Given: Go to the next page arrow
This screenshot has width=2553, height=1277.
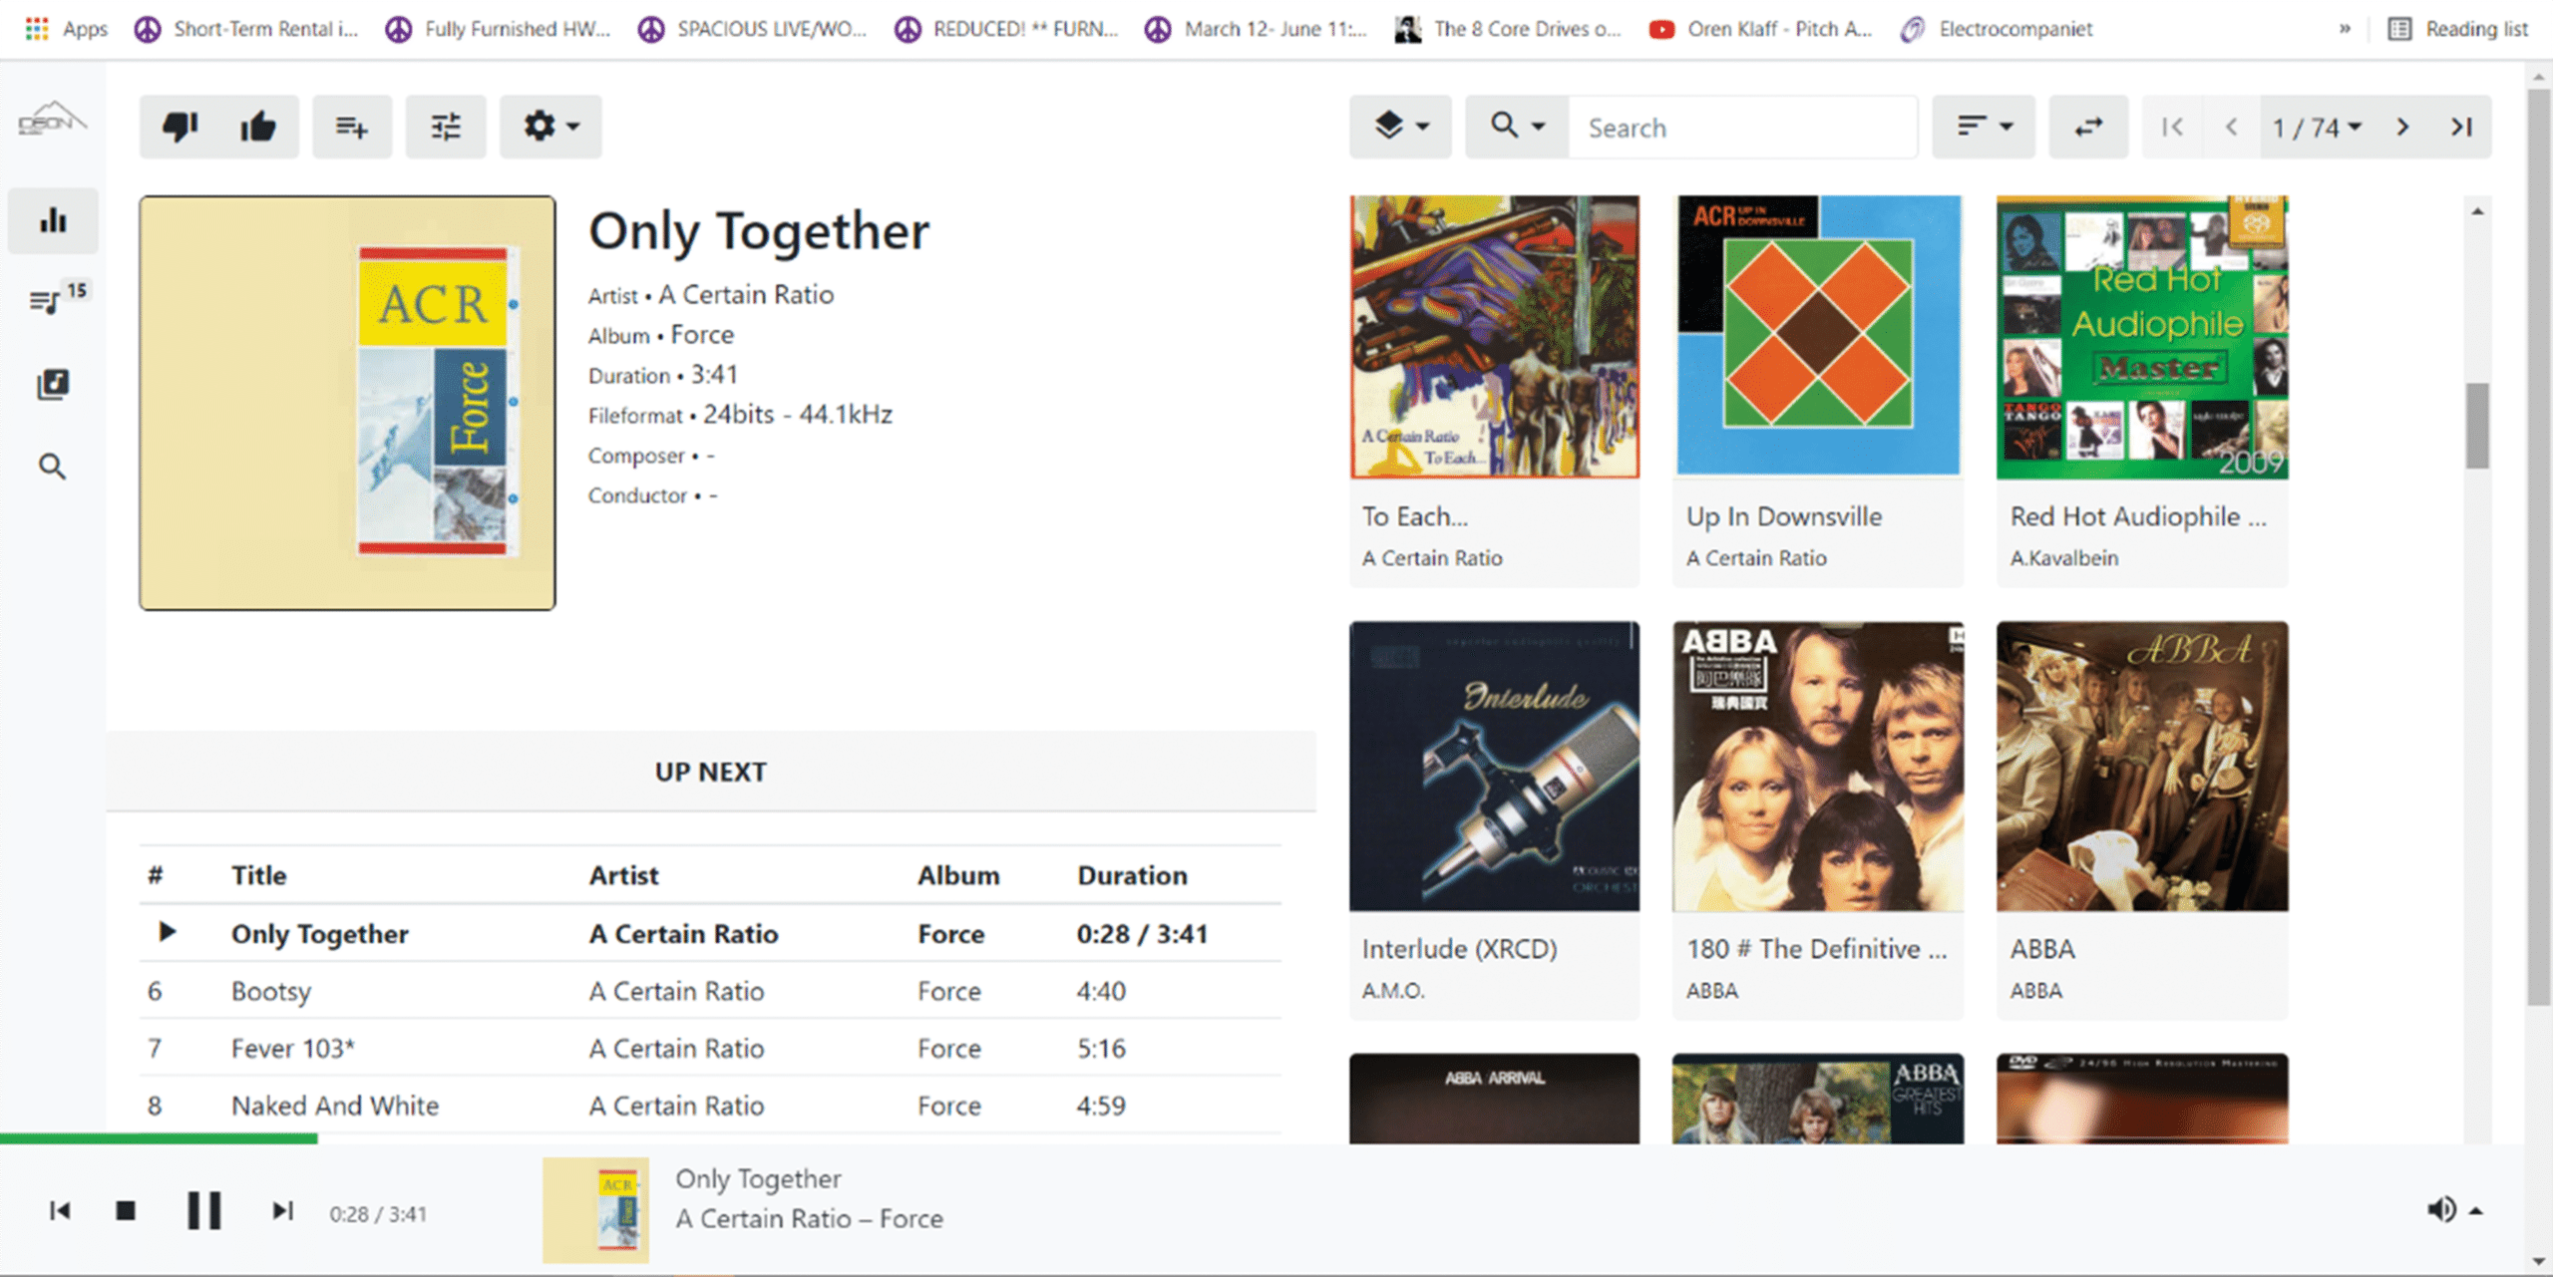Looking at the screenshot, I should click(x=2402, y=127).
